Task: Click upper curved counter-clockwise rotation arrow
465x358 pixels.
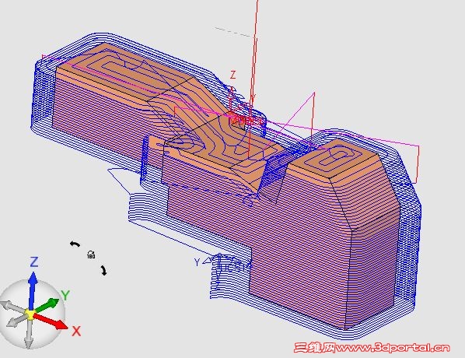Action: 75,244
